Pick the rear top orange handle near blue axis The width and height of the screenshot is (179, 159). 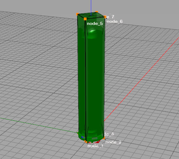point(97,12)
